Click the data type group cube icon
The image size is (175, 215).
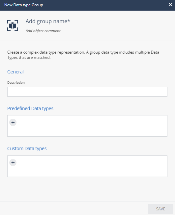[13, 25]
